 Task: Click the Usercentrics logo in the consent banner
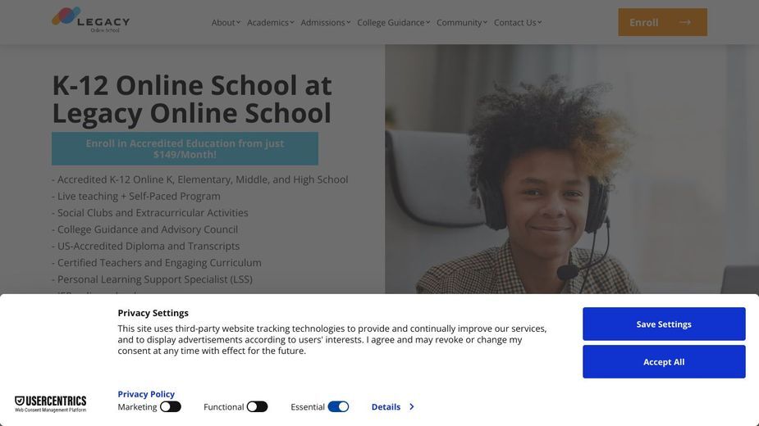(50, 404)
